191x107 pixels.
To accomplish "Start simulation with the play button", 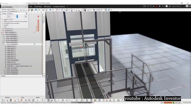I will (x=160, y=6).
